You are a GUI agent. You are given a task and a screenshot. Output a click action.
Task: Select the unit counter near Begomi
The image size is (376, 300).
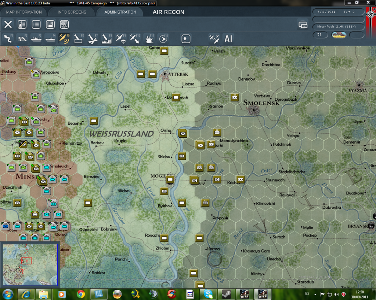(94, 121)
